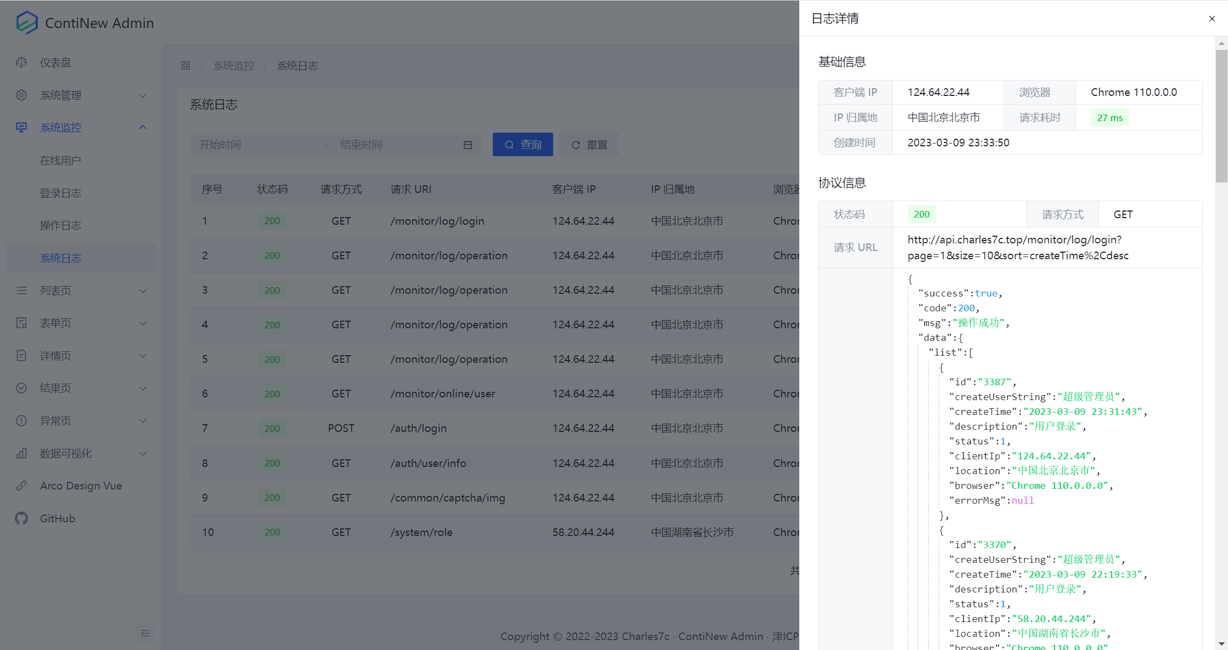1228x650 pixels.
Task: Expand the 详情页 menu chevron
Action: point(143,356)
